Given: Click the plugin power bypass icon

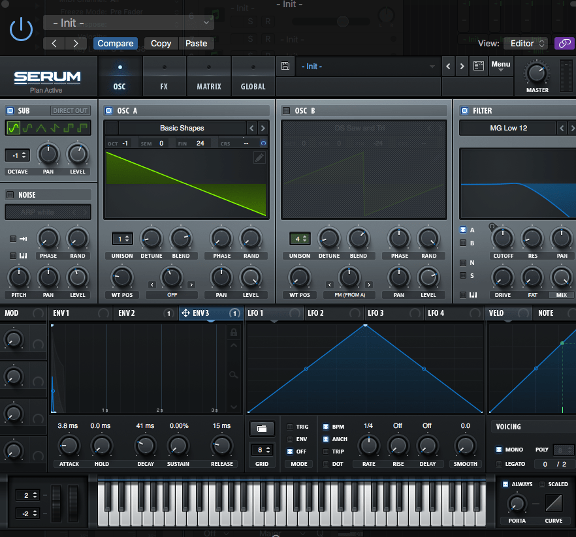Looking at the screenshot, I should click(x=21, y=29).
